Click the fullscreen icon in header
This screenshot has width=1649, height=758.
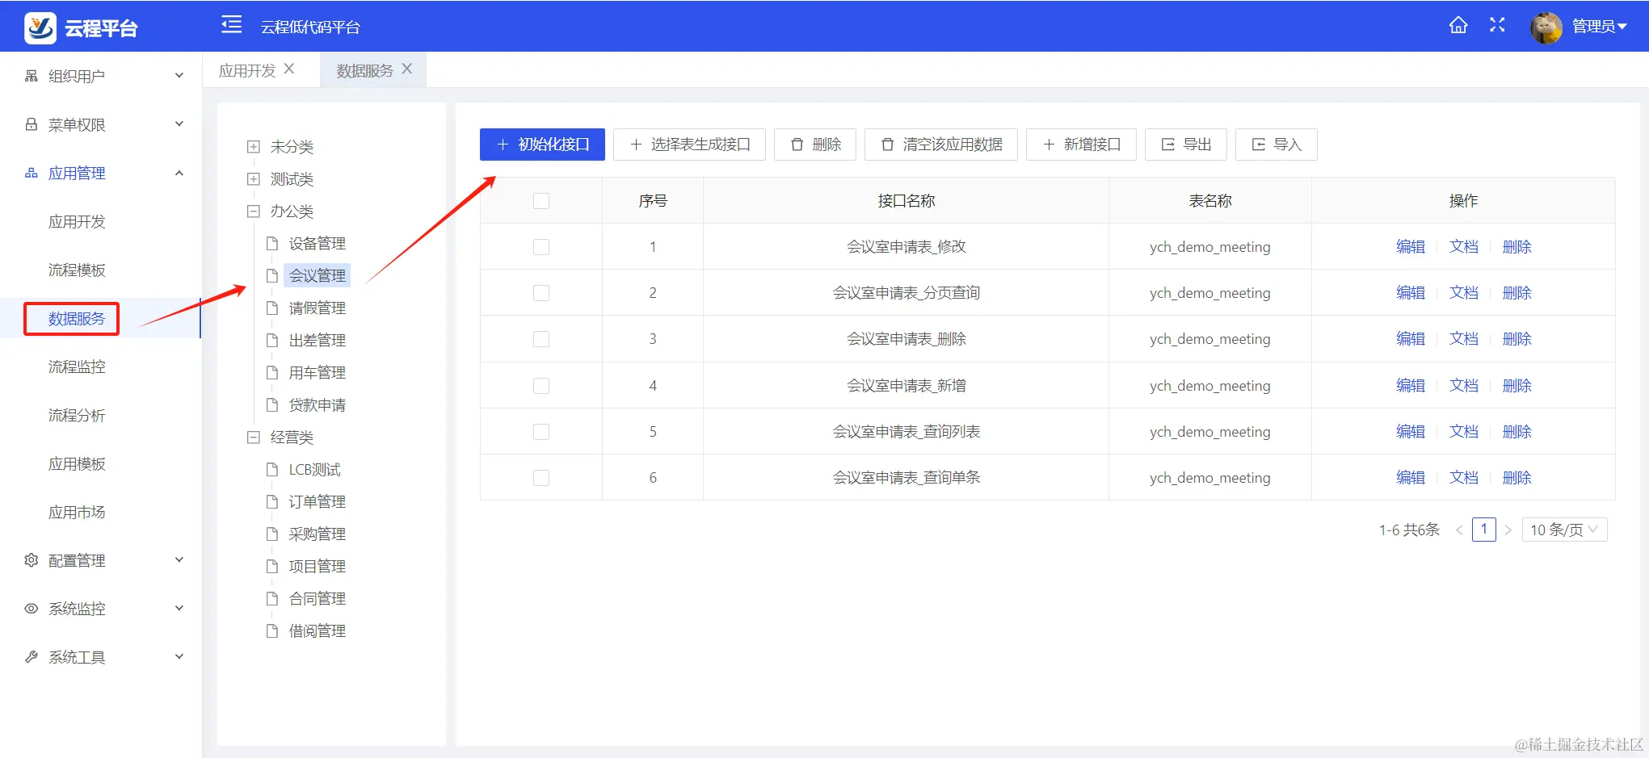pos(1497,25)
